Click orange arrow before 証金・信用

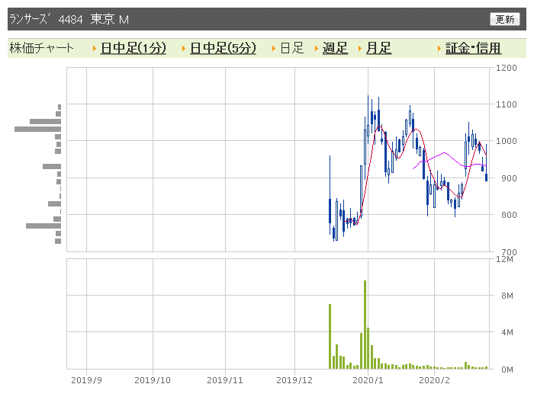[x=439, y=48]
